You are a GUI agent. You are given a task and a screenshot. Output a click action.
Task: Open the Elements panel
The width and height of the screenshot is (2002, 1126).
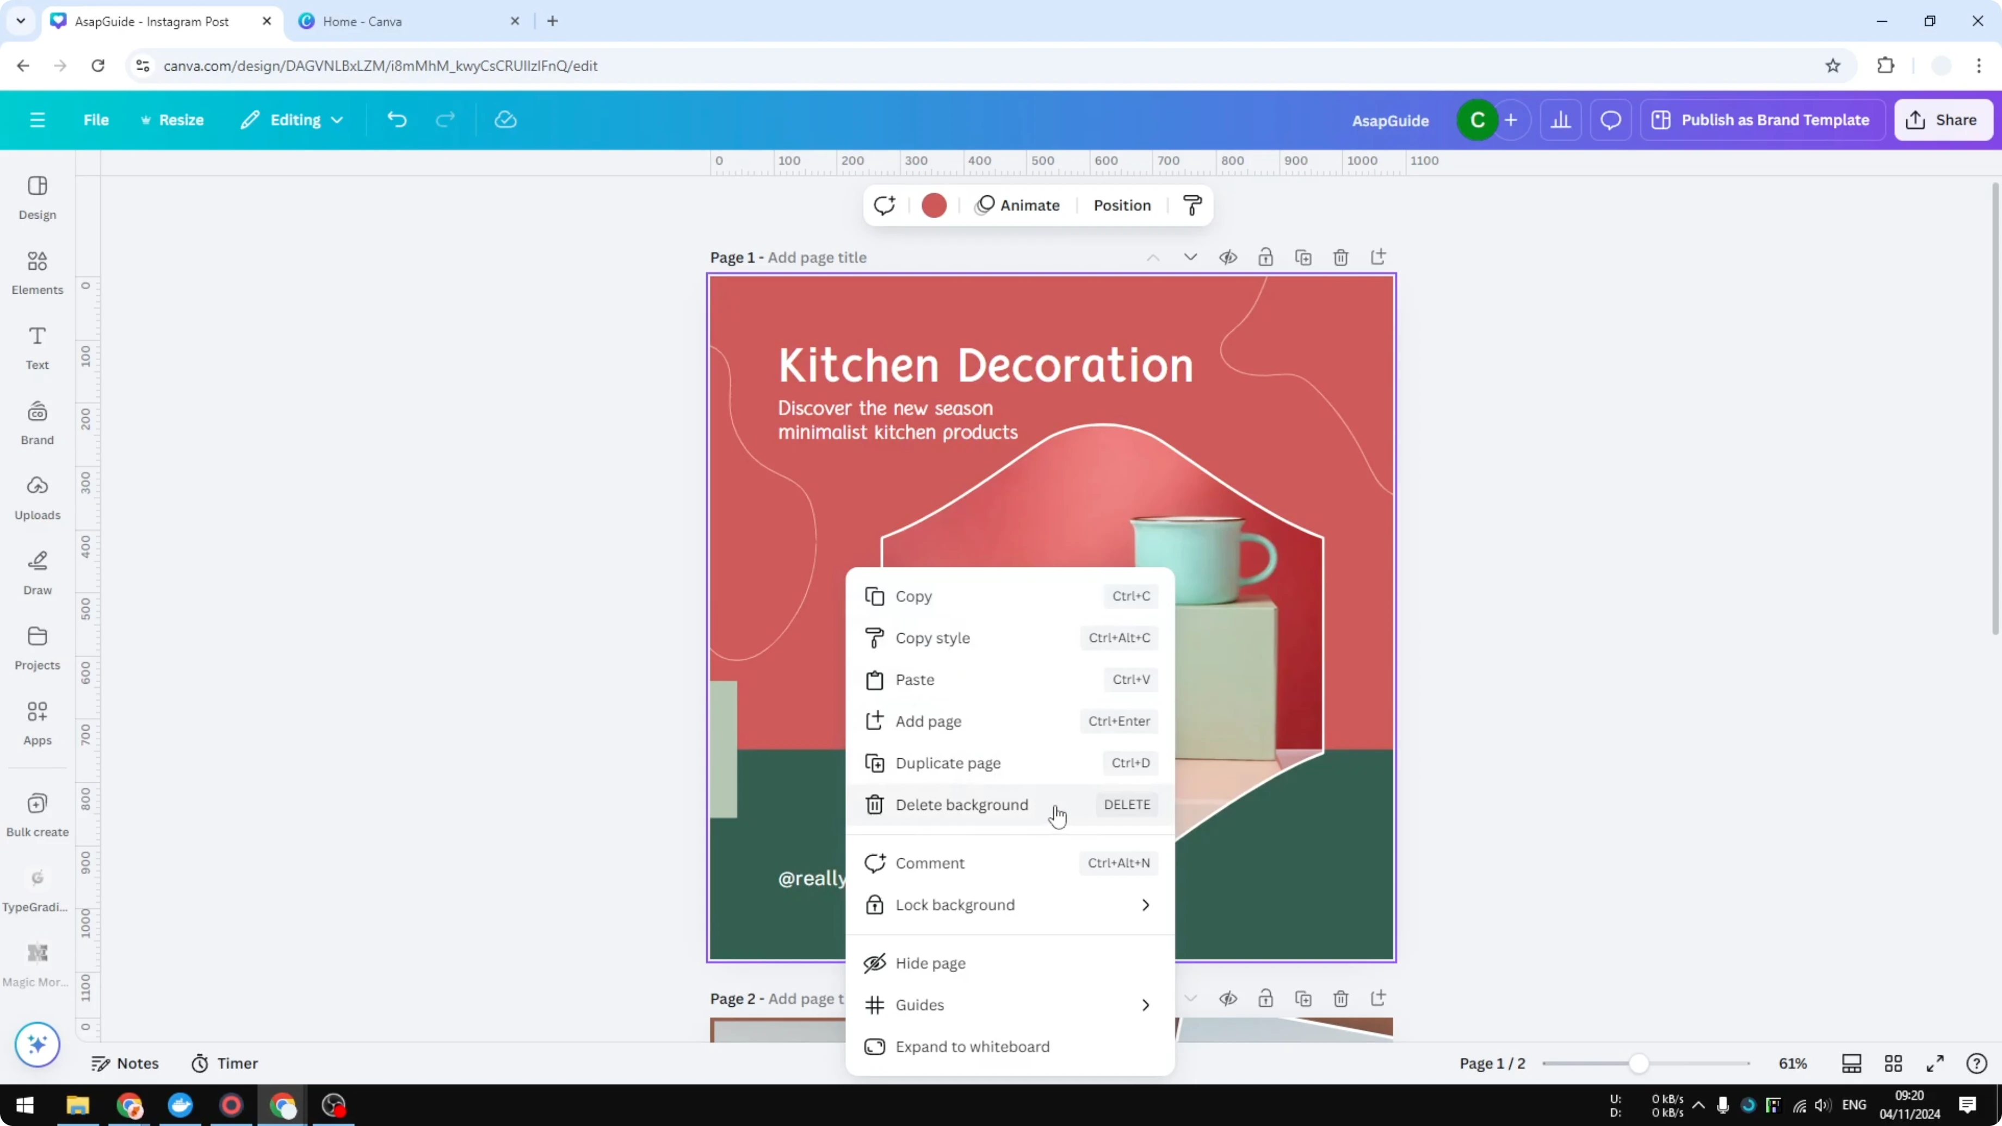tap(36, 272)
